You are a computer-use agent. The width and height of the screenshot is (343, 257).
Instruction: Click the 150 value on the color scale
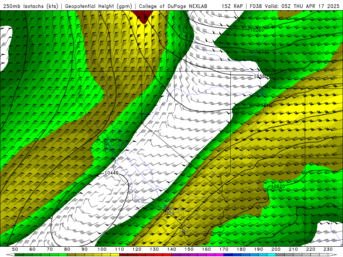[x=189, y=249]
